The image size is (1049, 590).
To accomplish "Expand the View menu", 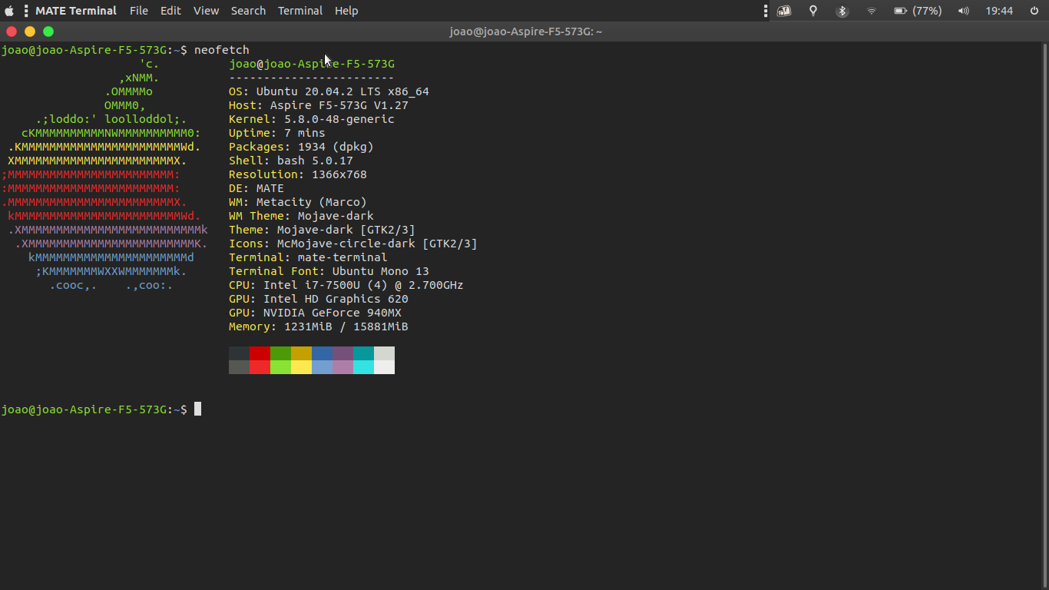I will pos(206,11).
